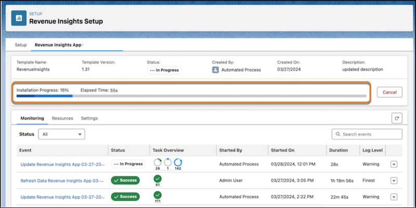Focus the Search events field
Viewport: 416px width, 208px height.
pyautogui.click(x=367, y=134)
